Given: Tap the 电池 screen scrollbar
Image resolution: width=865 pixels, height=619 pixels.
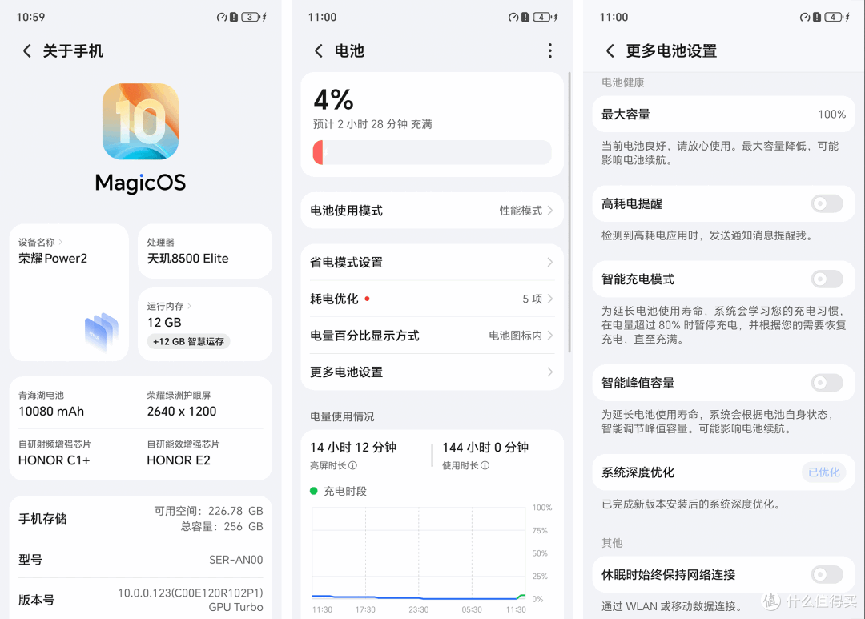Looking at the screenshot, I should click(569, 212).
